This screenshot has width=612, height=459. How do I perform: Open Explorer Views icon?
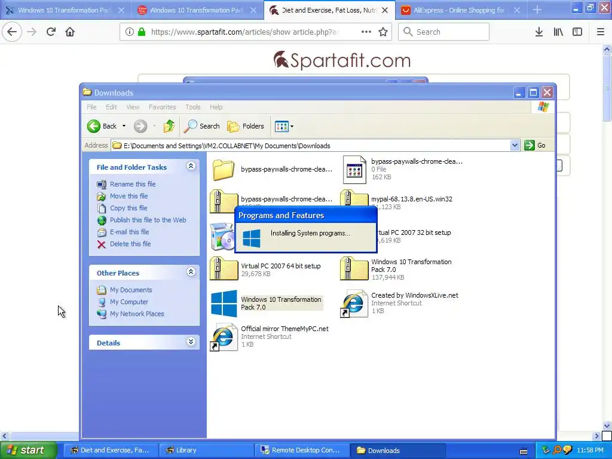tap(281, 127)
